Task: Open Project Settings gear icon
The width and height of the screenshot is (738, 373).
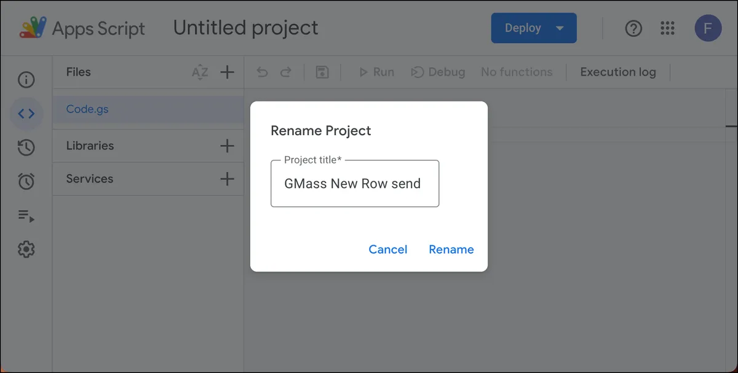Action: (26, 249)
